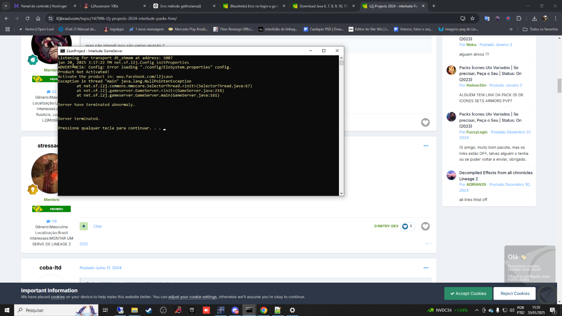This screenshot has height=316, width=562.
Task: Open the browser downloads icon
Action: (x=534, y=18)
